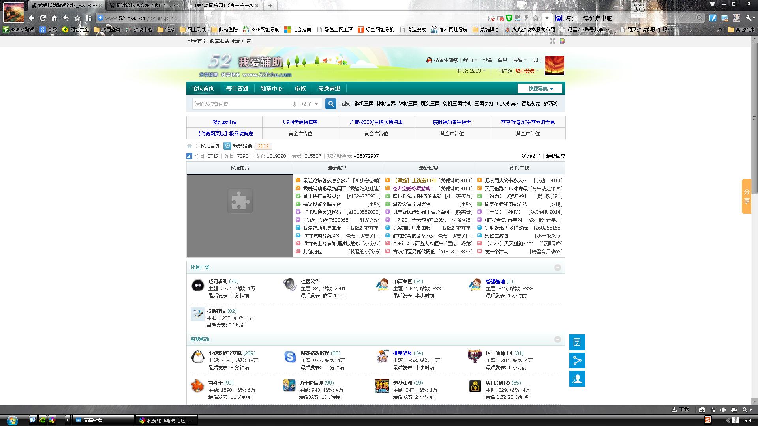Click the blue forum search magnifier button
Viewport: 758px width, 426px height.
(331, 104)
